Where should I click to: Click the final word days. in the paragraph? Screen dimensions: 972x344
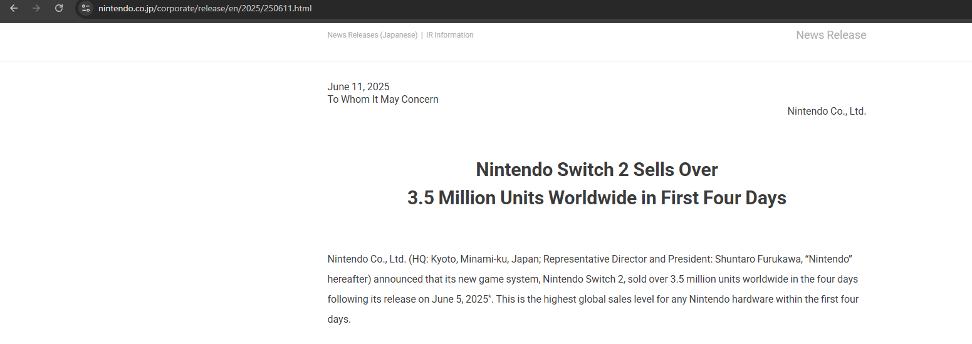pos(339,319)
